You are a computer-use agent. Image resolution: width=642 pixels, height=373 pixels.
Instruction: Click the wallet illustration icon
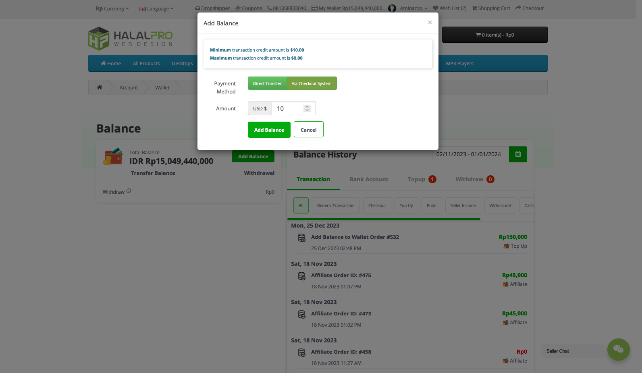click(x=113, y=156)
